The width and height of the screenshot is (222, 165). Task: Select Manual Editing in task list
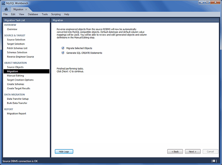[x=15, y=76]
